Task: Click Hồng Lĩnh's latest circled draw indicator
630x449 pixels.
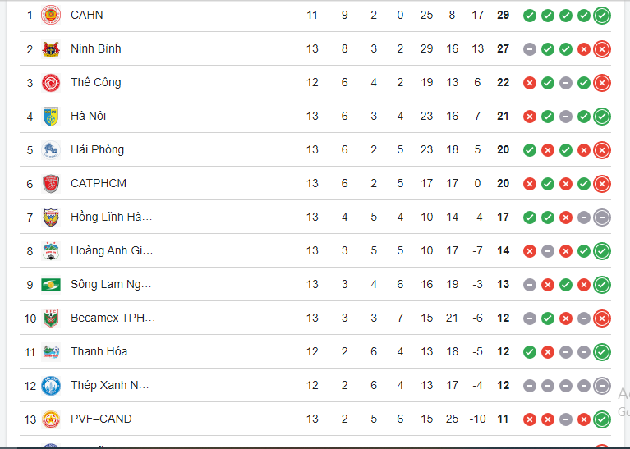Action: 602,217
